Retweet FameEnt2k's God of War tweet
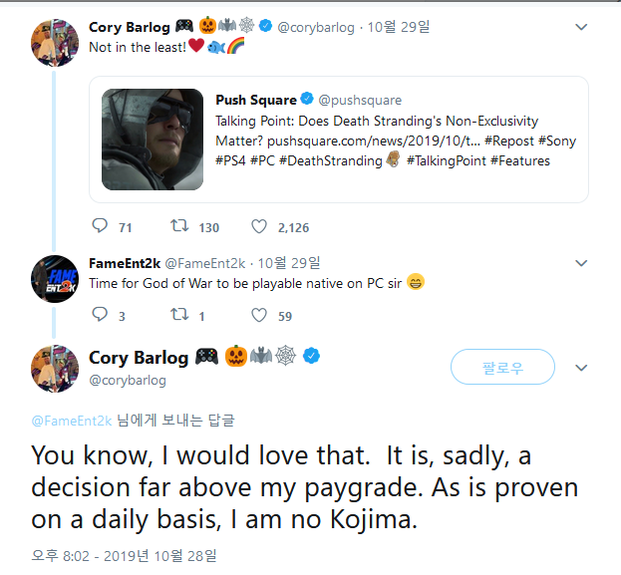This screenshot has height=575, width=621. [180, 316]
